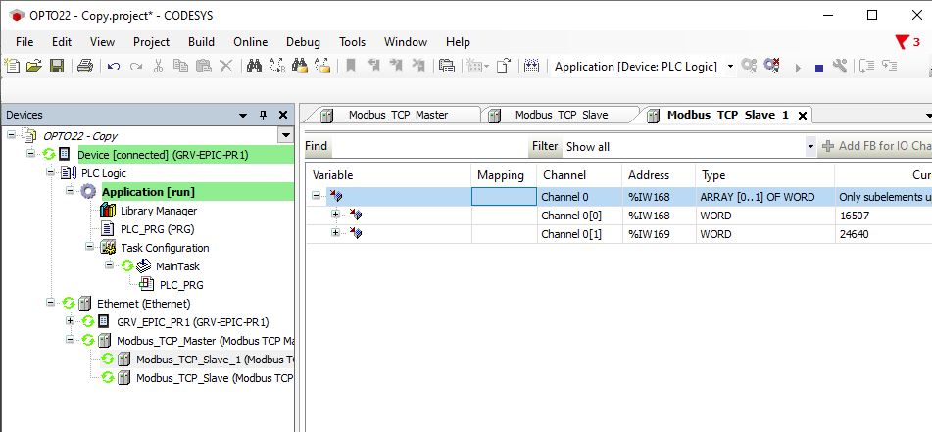Open the Filter Show all dropdown
This screenshot has width=932, height=432.
tap(810, 146)
